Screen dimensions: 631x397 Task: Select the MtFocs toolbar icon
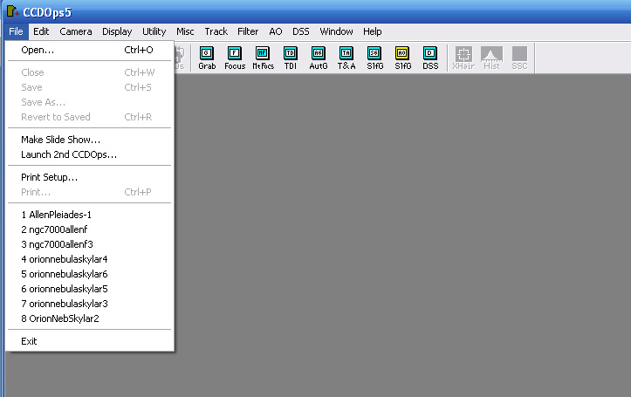coord(263,58)
